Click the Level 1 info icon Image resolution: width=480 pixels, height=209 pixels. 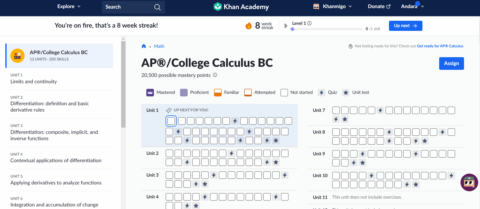tap(309, 23)
